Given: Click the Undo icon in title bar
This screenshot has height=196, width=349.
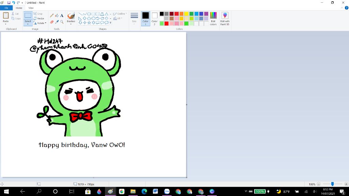Looking at the screenshot, I should tap(14, 3).
